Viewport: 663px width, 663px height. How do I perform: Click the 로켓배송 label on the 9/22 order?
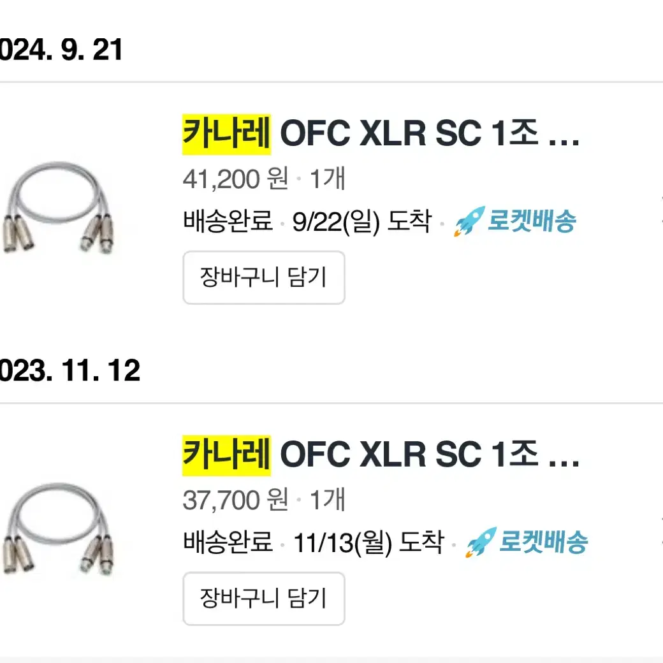(532, 222)
